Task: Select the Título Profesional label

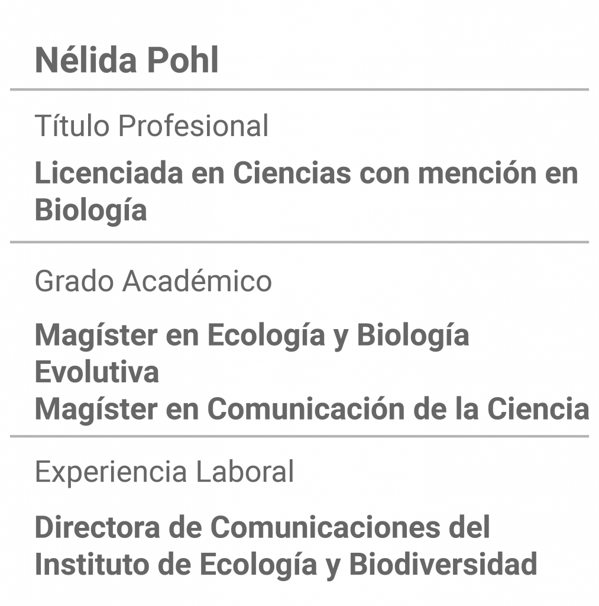Action: [x=151, y=125]
